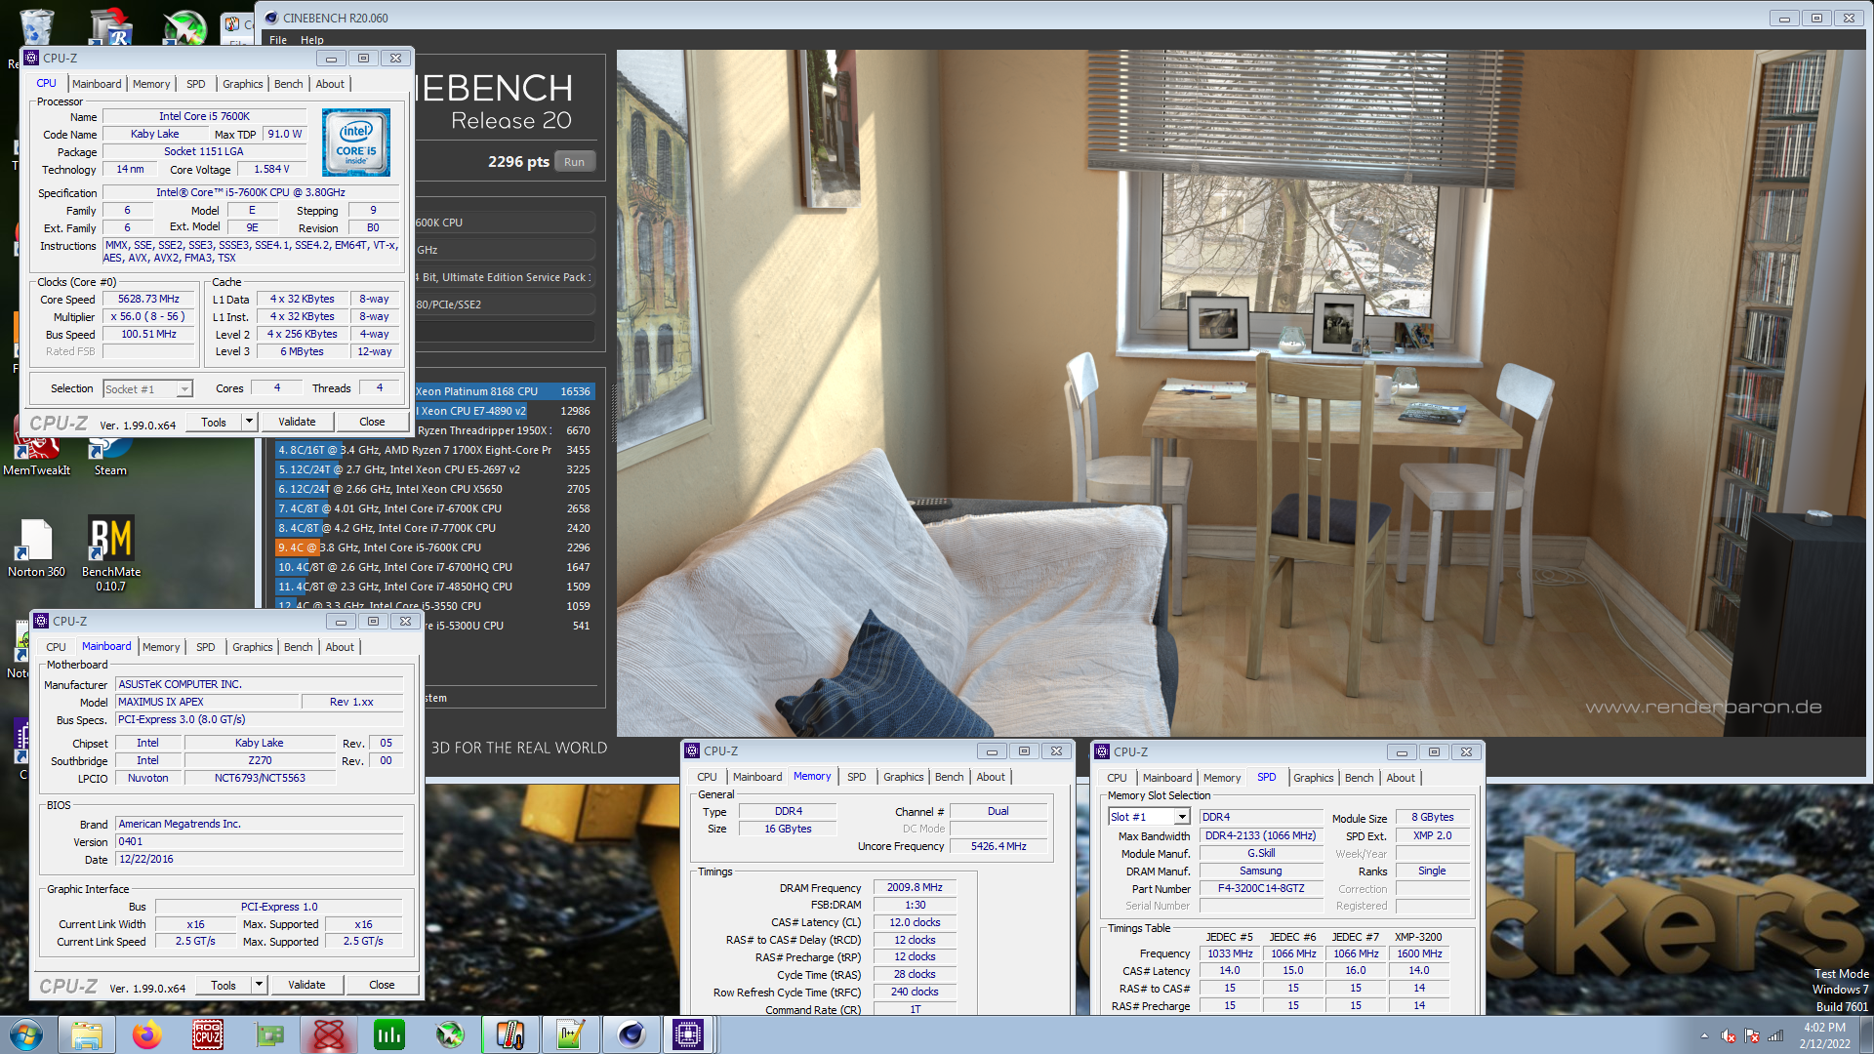1874x1054 pixels.
Task: Click the taskbar clock showing 4:02 PM
Action: point(1824,1034)
